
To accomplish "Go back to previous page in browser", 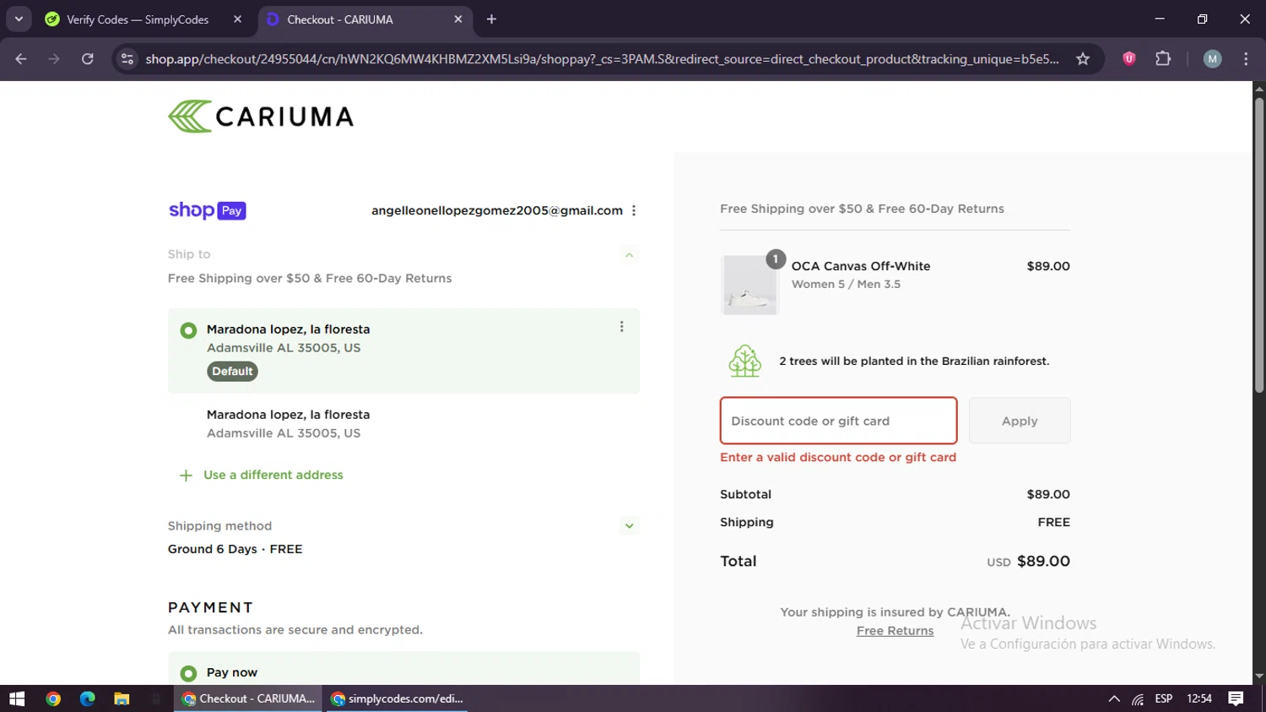I will 21,59.
